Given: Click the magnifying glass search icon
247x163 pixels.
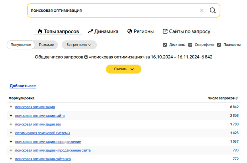Looking at the screenshot, I should click(213, 10).
